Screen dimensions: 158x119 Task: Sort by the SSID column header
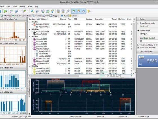pos(76,19)
